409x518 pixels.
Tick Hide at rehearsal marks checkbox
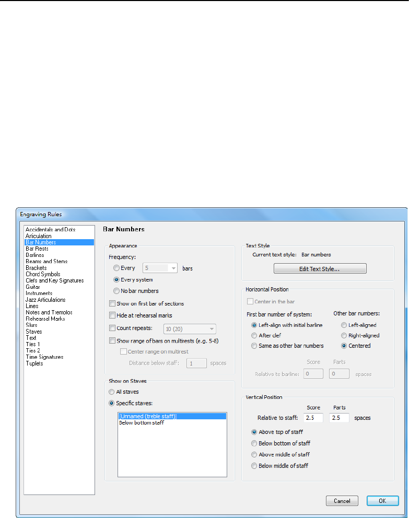point(112,315)
